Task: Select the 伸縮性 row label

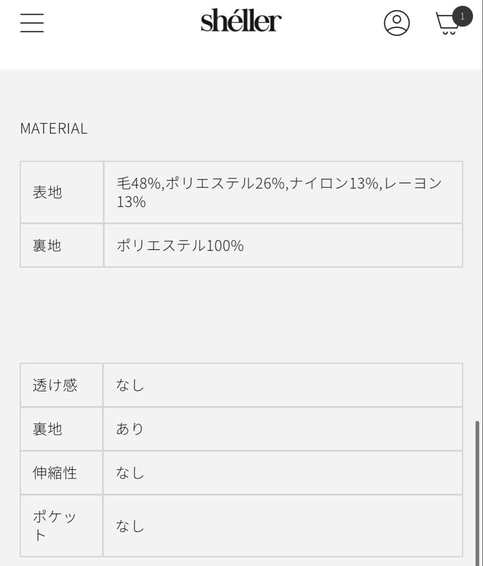Action: 55,473
